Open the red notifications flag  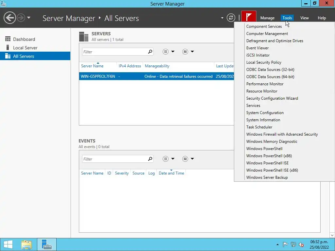click(x=249, y=17)
